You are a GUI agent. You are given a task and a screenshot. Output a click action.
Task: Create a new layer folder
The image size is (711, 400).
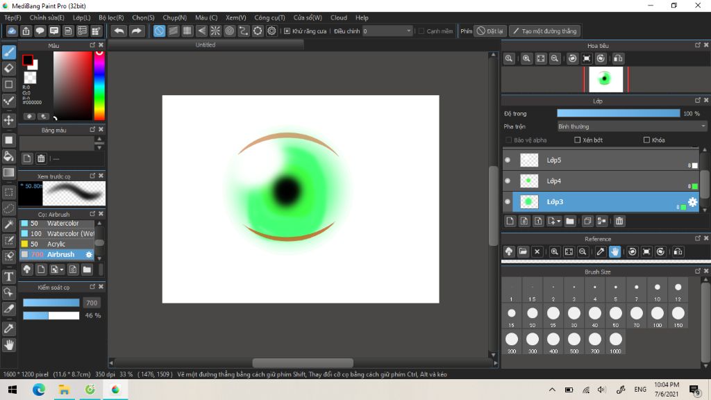pos(570,221)
